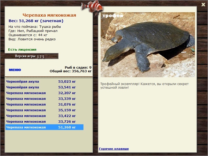
Task: Click the Рыб в садке counter
Action: tap(78, 67)
